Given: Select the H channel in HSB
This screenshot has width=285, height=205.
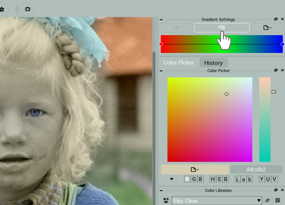Looking at the screenshot, I should coord(213,179).
